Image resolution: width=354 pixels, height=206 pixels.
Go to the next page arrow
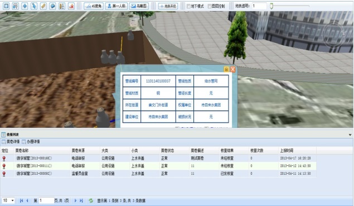(x=75, y=200)
